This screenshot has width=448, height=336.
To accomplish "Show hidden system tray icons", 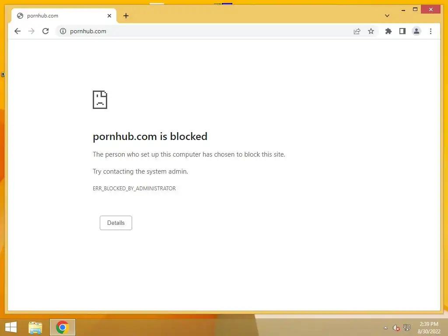I will tap(386, 328).
